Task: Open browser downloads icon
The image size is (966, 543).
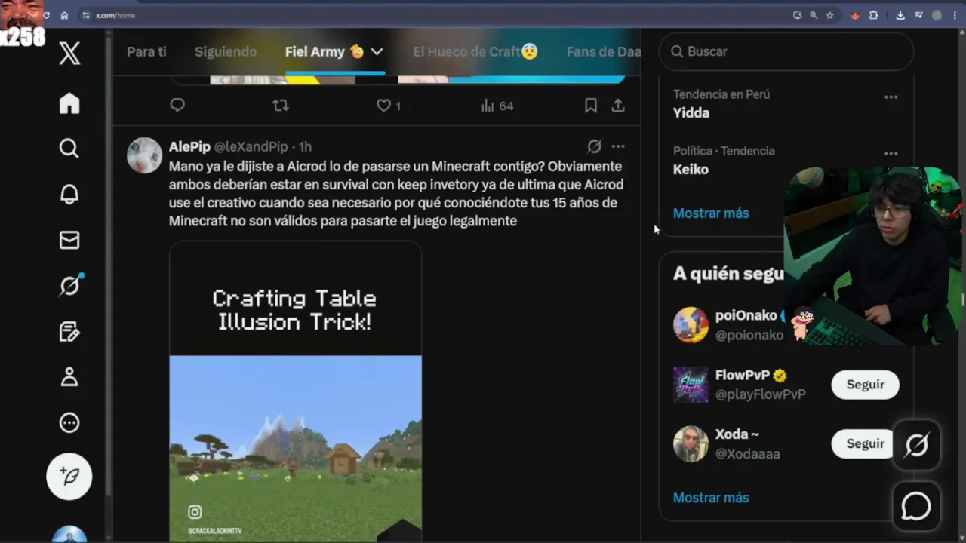Action: 900,15
